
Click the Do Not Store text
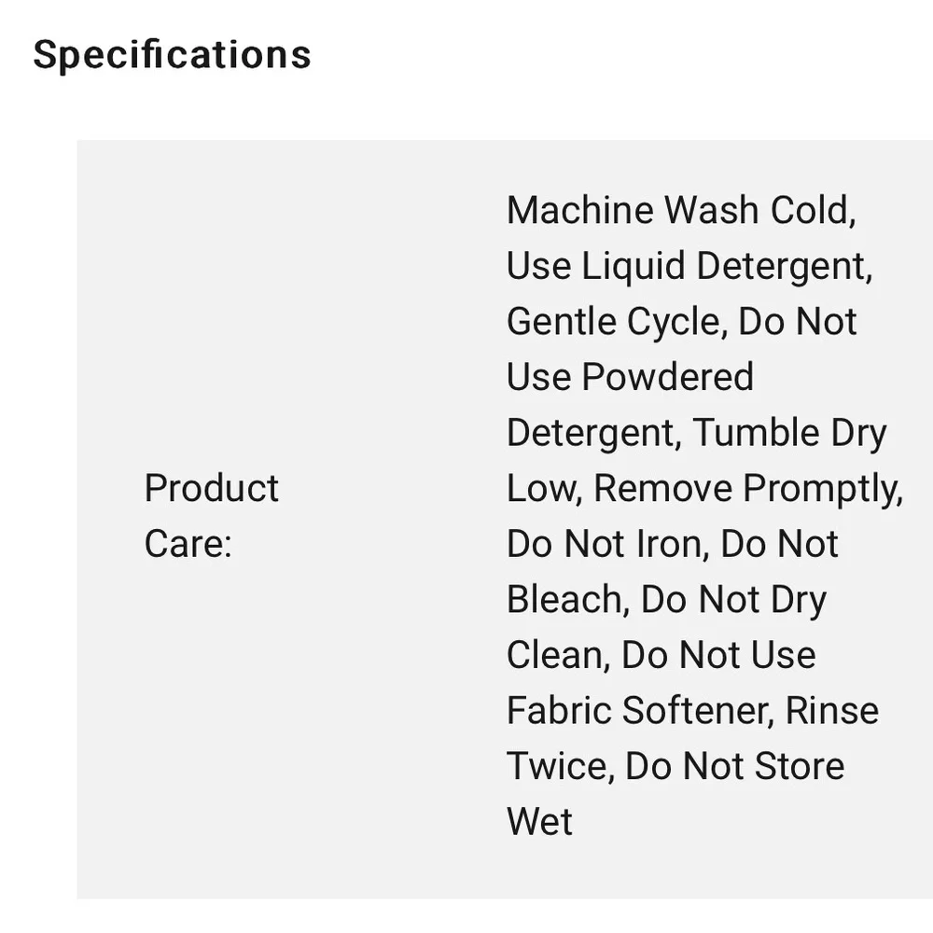coord(734,766)
